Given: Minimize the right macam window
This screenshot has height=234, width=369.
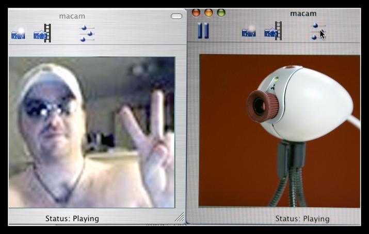Looking at the screenshot, I should (x=208, y=12).
